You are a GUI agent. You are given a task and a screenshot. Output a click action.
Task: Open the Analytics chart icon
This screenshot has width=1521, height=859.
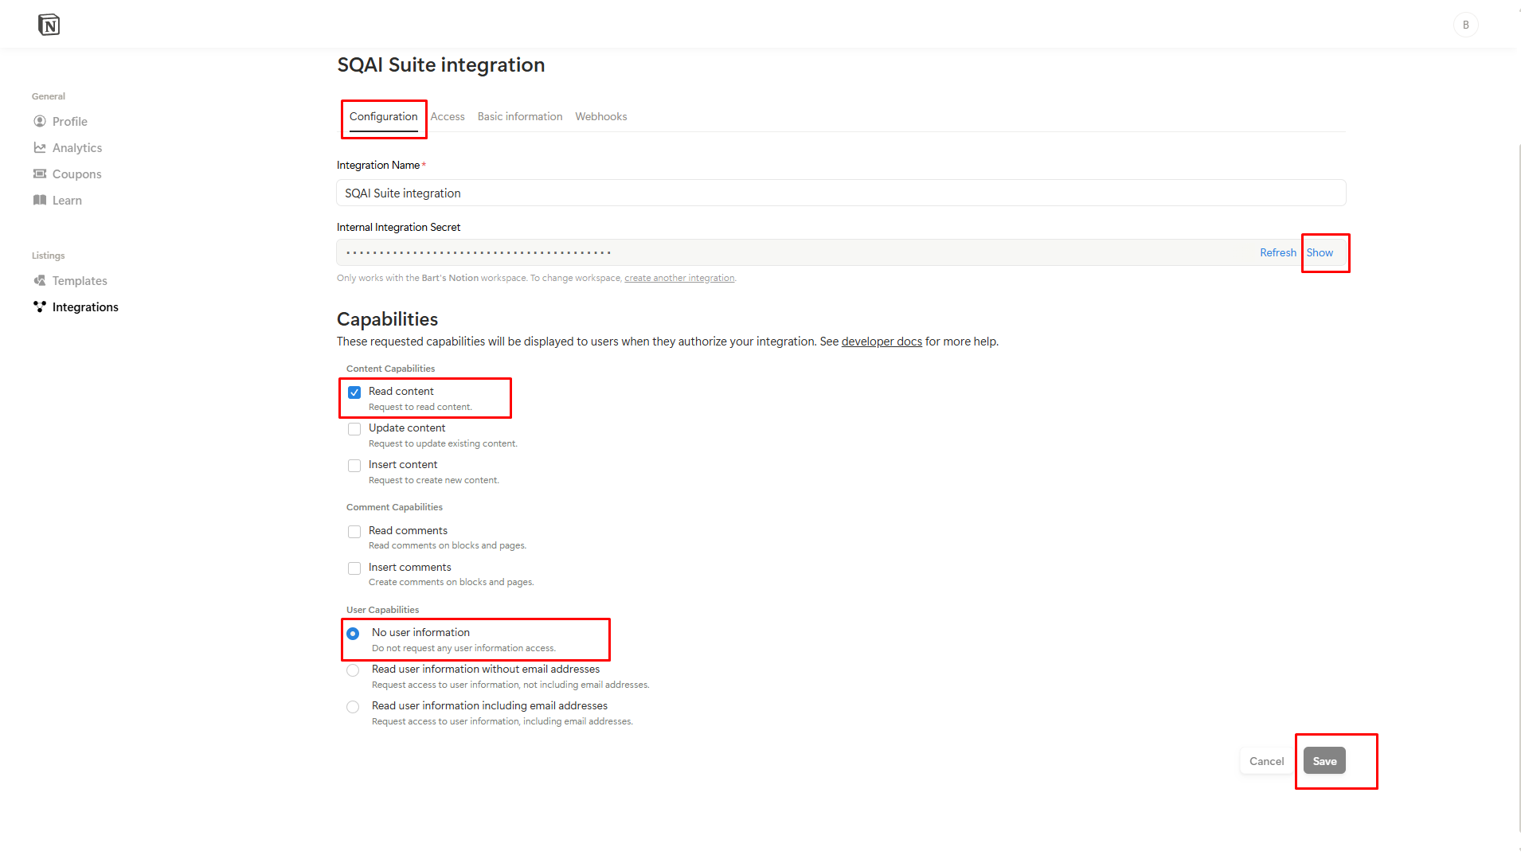point(40,147)
